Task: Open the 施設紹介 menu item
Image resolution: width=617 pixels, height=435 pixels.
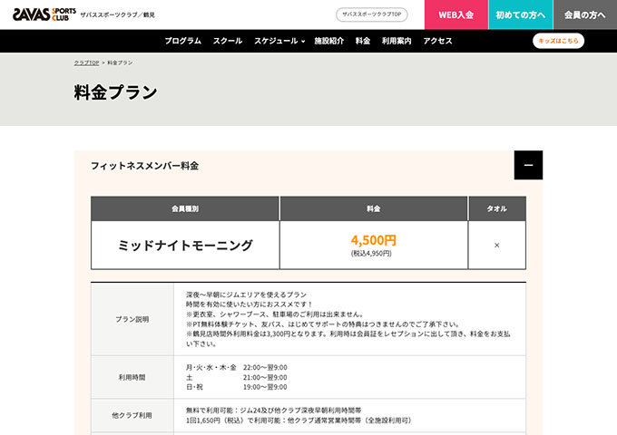Action: click(329, 41)
